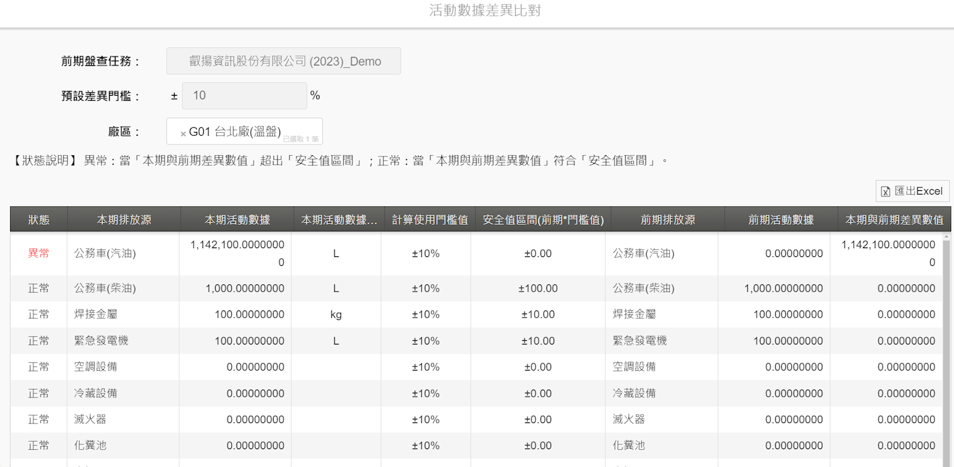Click 前期活動數據 column header
The height and width of the screenshot is (467, 954).
click(x=781, y=220)
